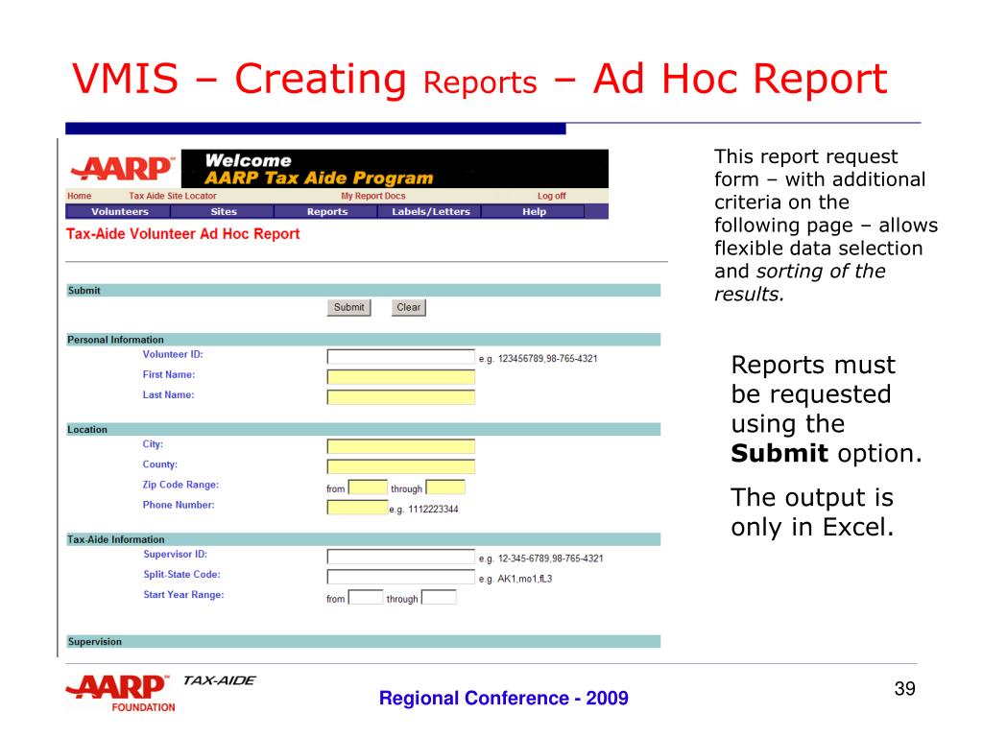Open the Home link
The image size is (983, 737).
[80, 196]
